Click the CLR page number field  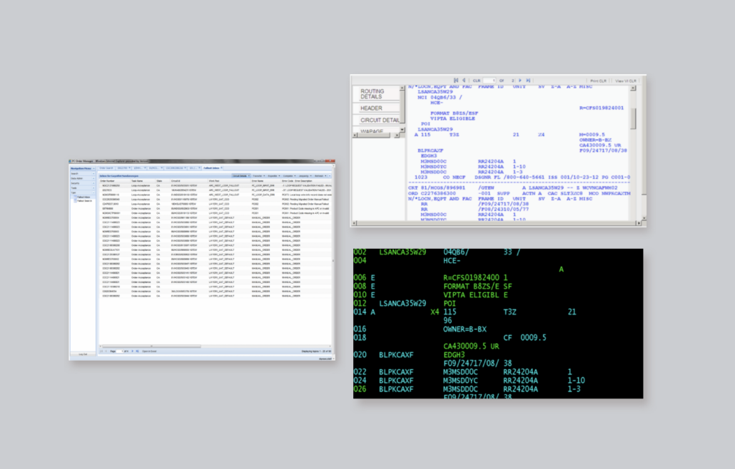[489, 81]
